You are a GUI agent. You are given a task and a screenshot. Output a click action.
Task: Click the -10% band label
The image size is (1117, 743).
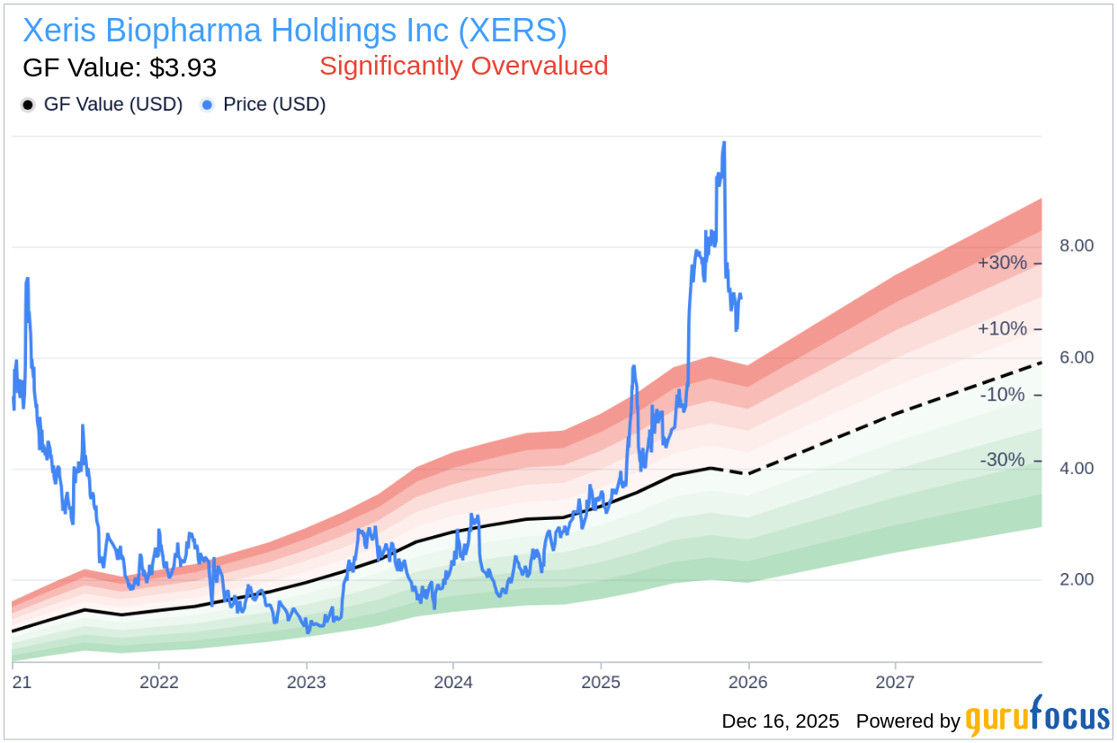tap(1003, 394)
